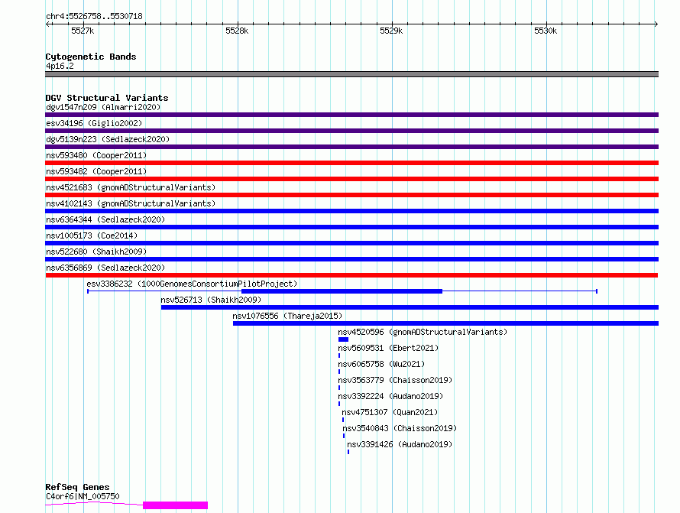This screenshot has width=680, height=513.
Task: Select the esv34196 (Giglio2002) variant label
Action: [94, 123]
